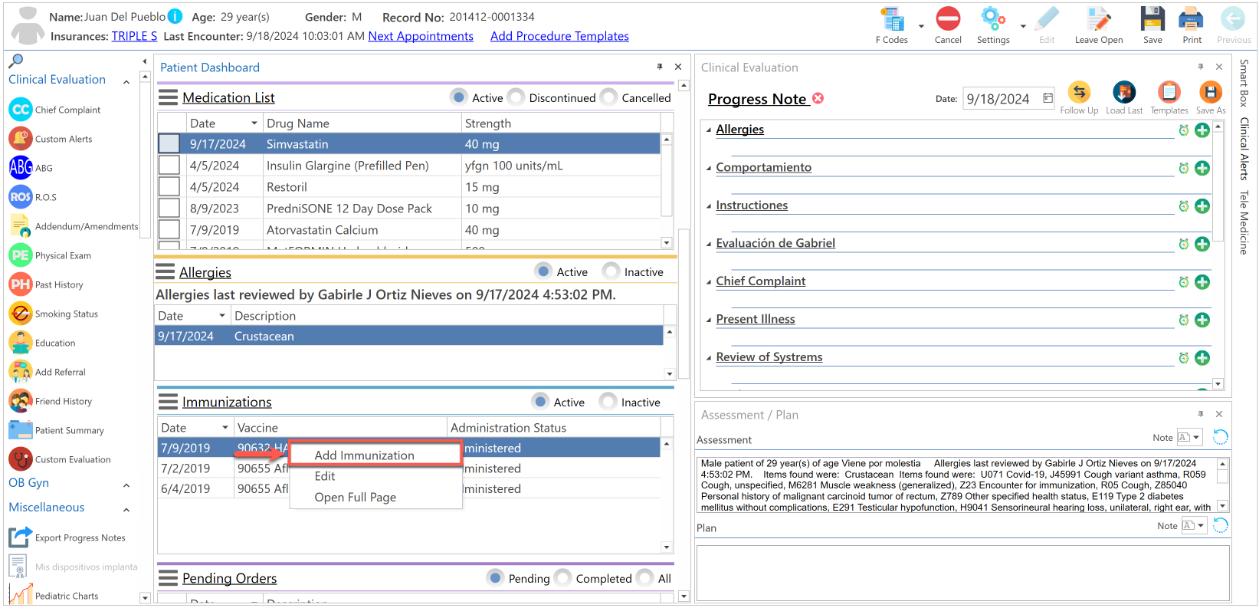Open the progress note date picker
The width and height of the screenshot is (1259, 608).
1048,98
